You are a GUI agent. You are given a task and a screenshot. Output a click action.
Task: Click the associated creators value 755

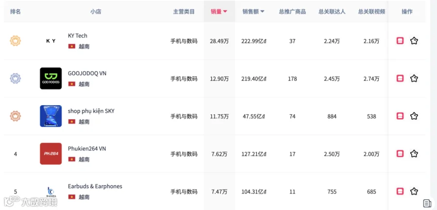332,192
